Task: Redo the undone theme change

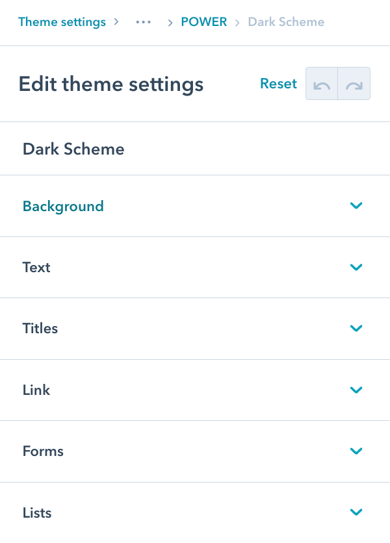Action: tap(354, 83)
